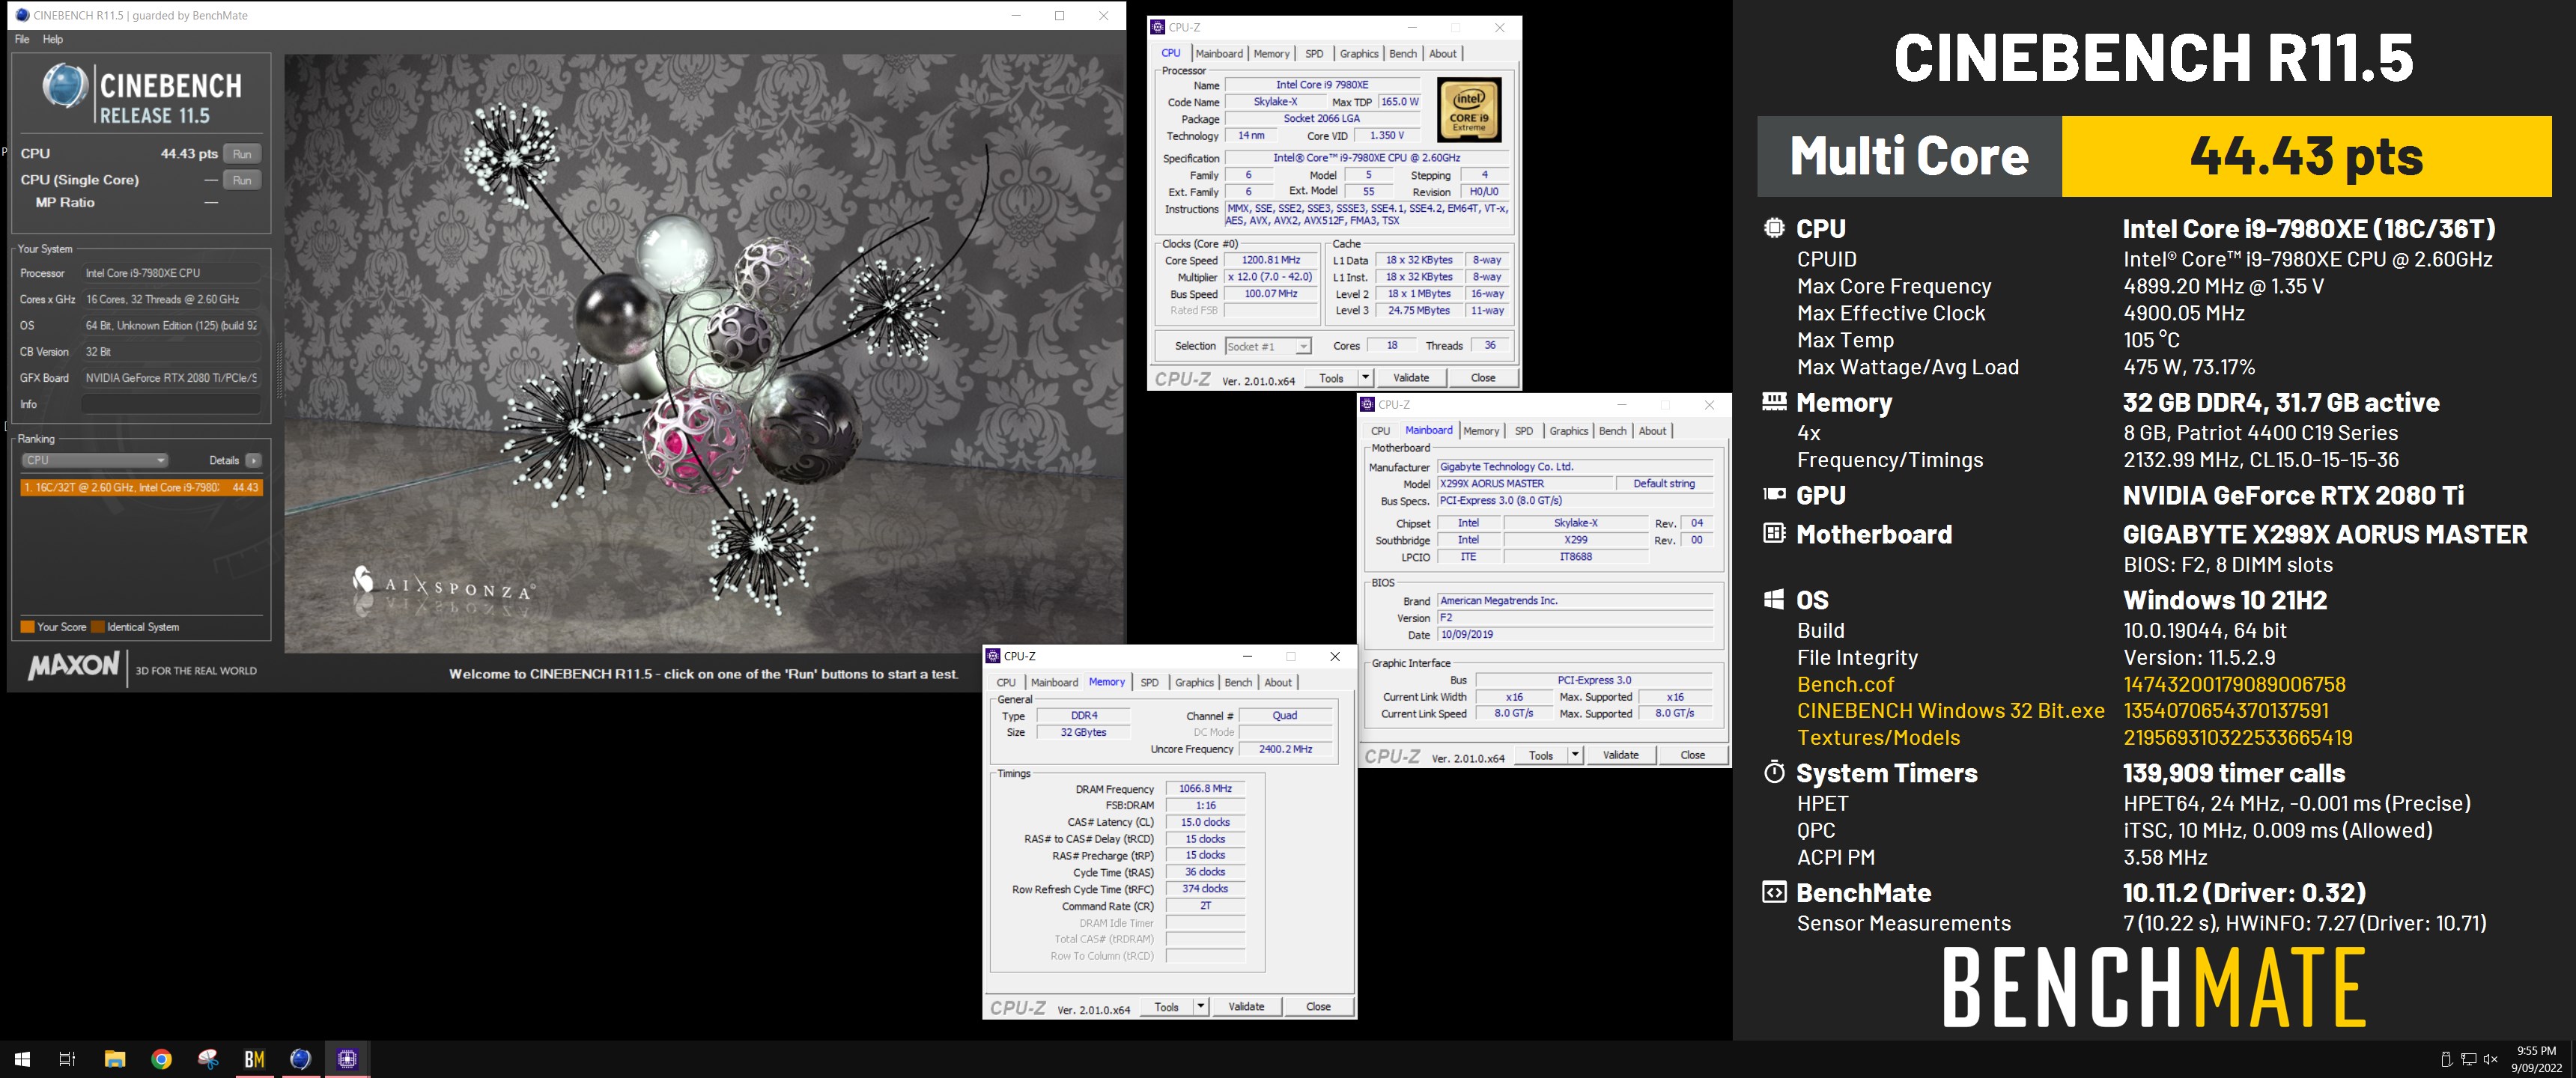2576x1078 pixels.
Task: Run the multi-core CPU test
Action: coord(242,154)
